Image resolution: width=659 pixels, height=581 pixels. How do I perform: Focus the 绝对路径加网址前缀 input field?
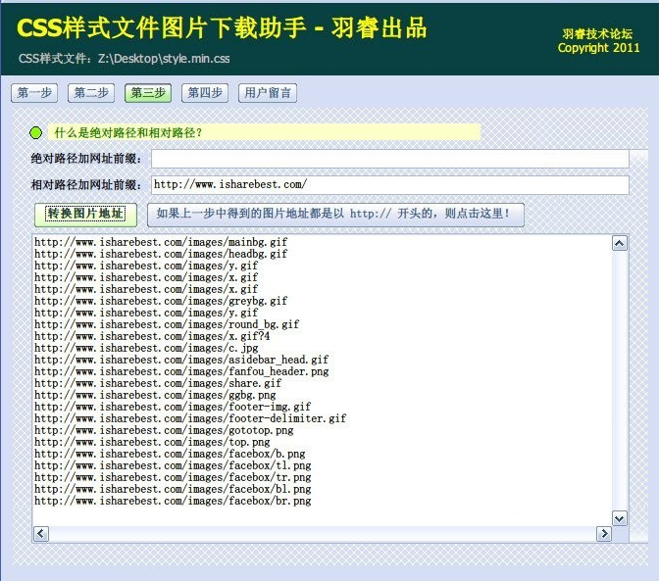(x=389, y=159)
